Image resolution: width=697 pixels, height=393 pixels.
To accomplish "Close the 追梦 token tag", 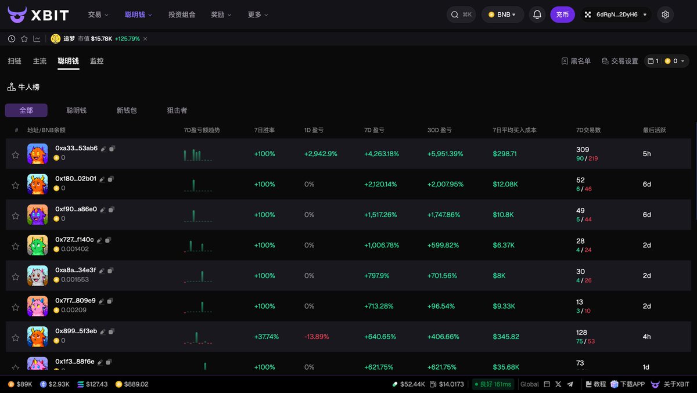I will 145,39.
